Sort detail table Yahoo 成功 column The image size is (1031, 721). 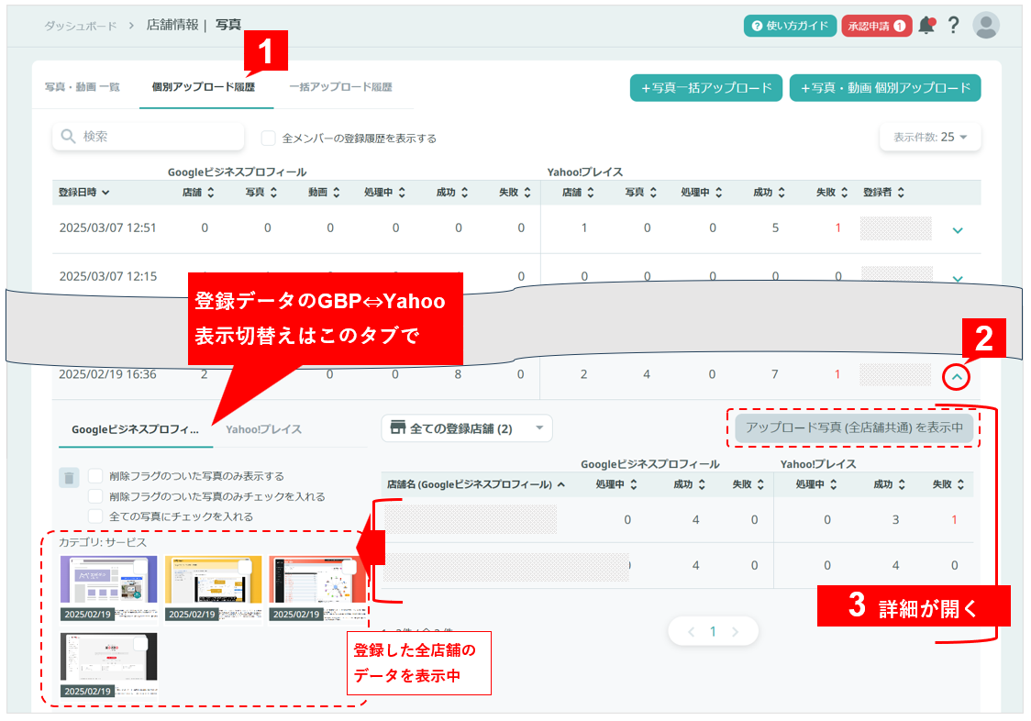click(902, 484)
